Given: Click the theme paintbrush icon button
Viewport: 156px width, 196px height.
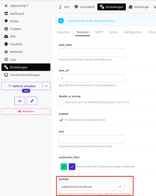Looking at the screenshot, I should point(32,101).
